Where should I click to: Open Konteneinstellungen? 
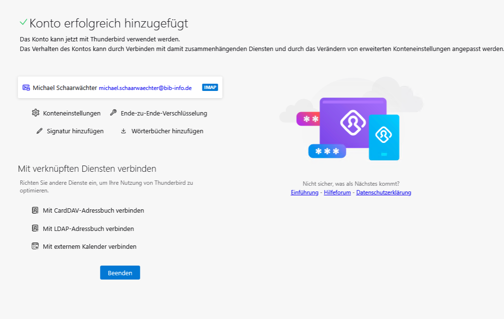pos(72,114)
